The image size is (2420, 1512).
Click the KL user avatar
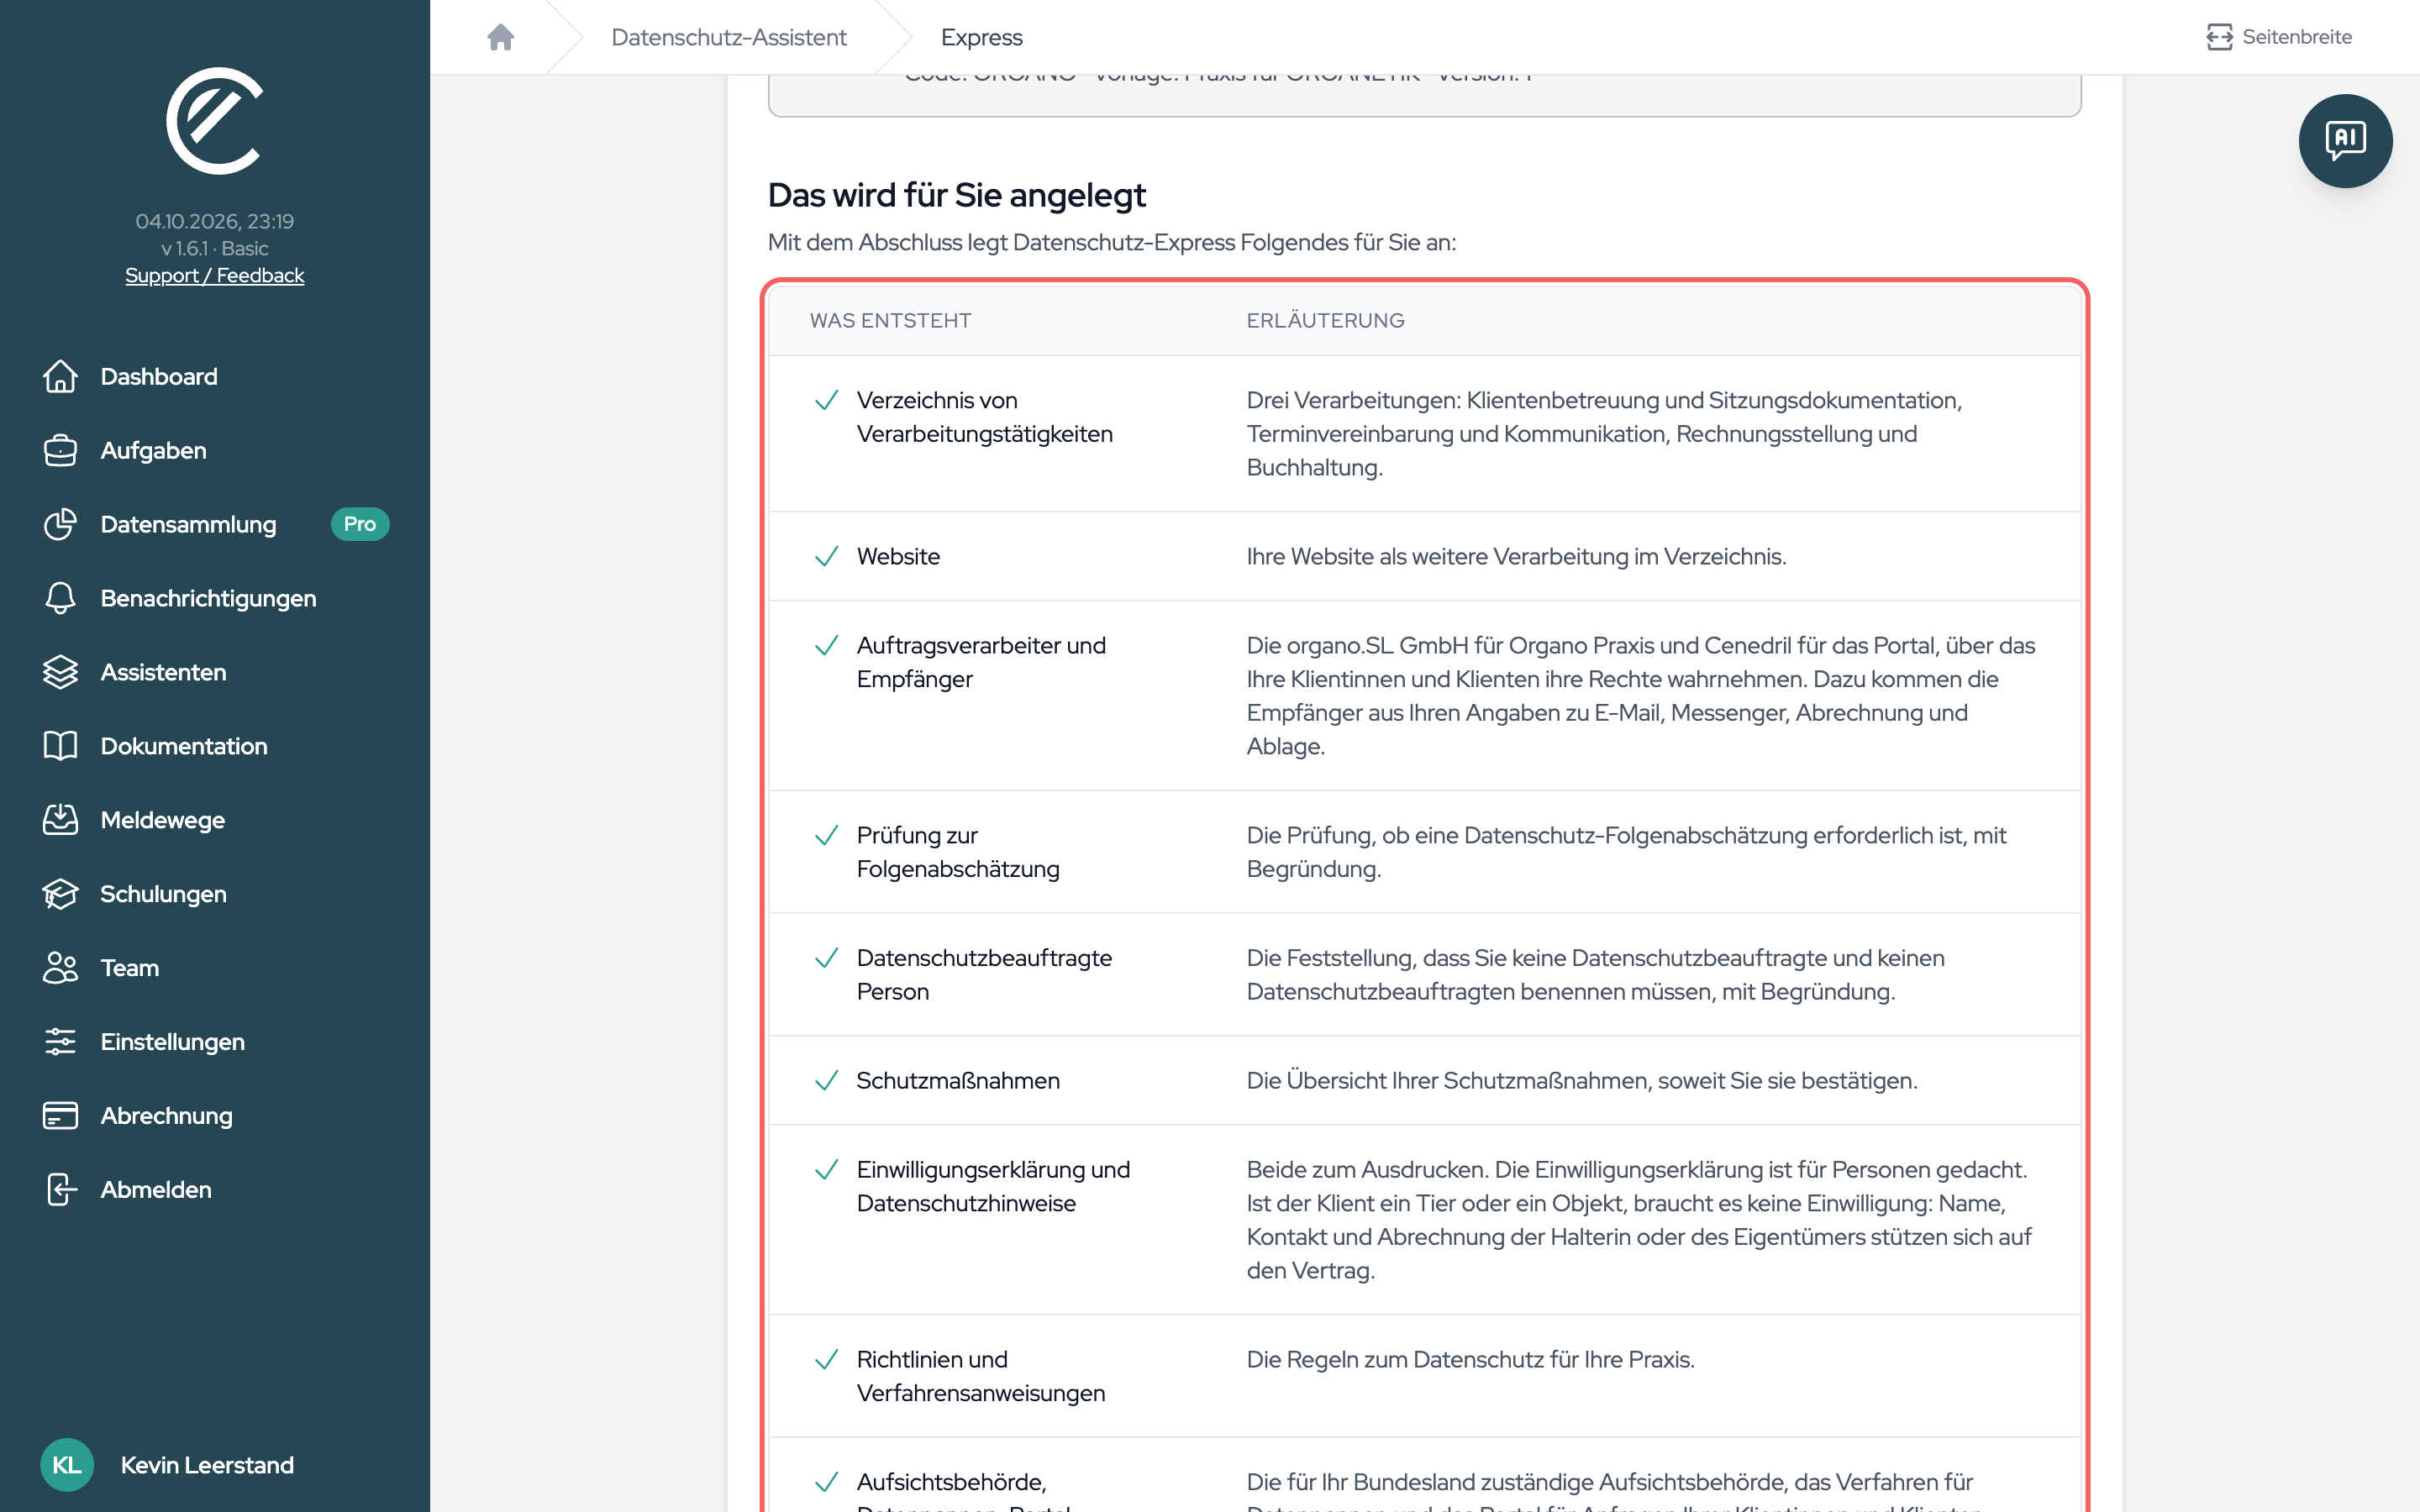67,1465
